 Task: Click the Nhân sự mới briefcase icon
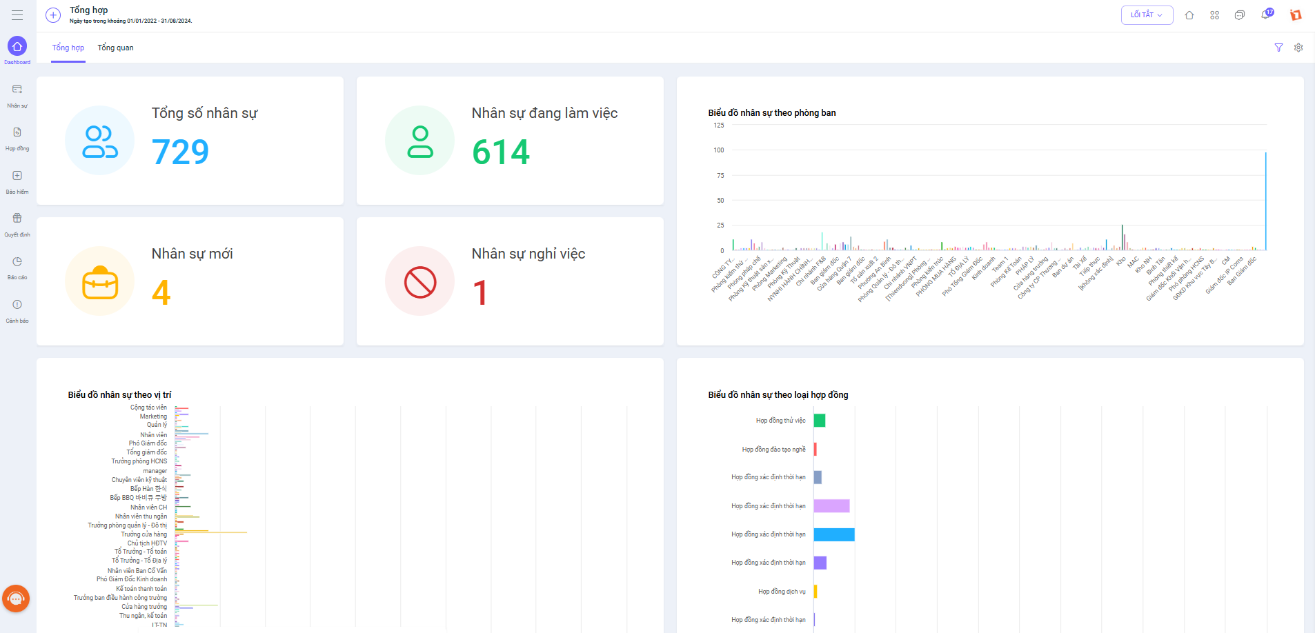coord(100,281)
